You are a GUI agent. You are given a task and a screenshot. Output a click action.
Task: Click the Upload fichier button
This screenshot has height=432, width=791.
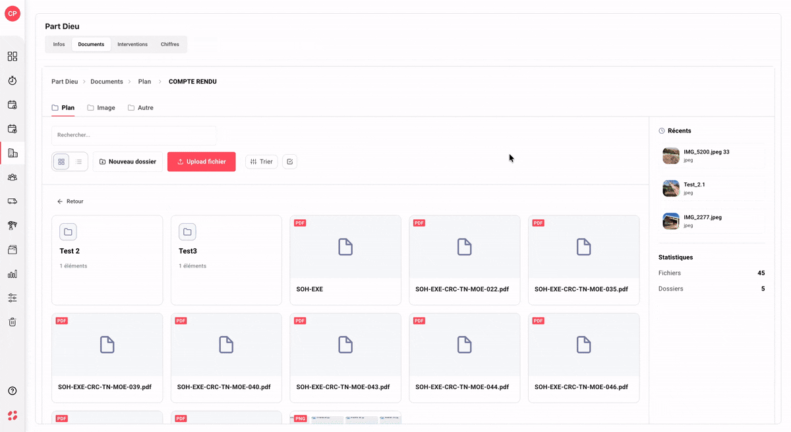201,161
